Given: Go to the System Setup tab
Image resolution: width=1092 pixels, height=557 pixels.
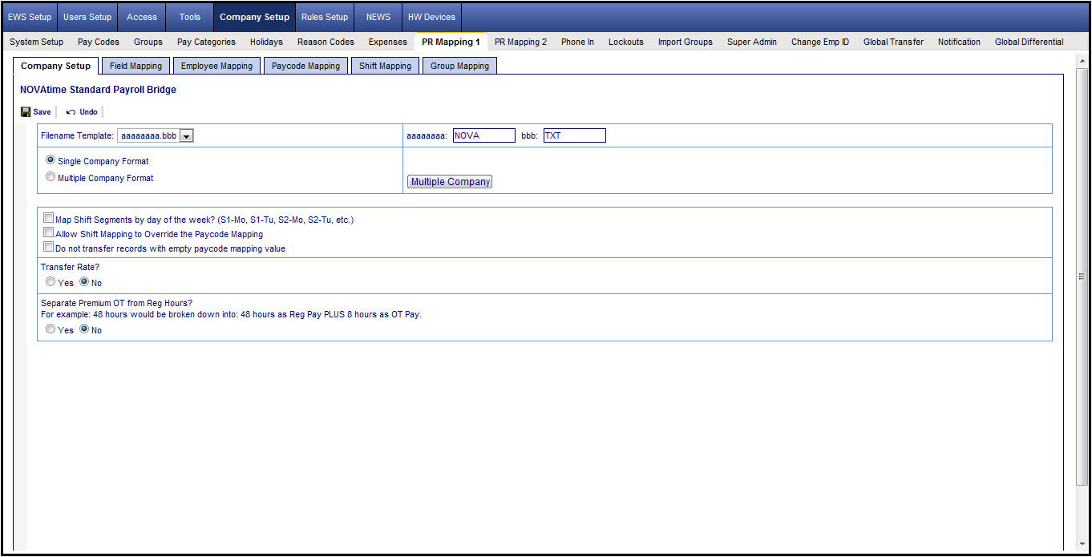Looking at the screenshot, I should tap(37, 42).
